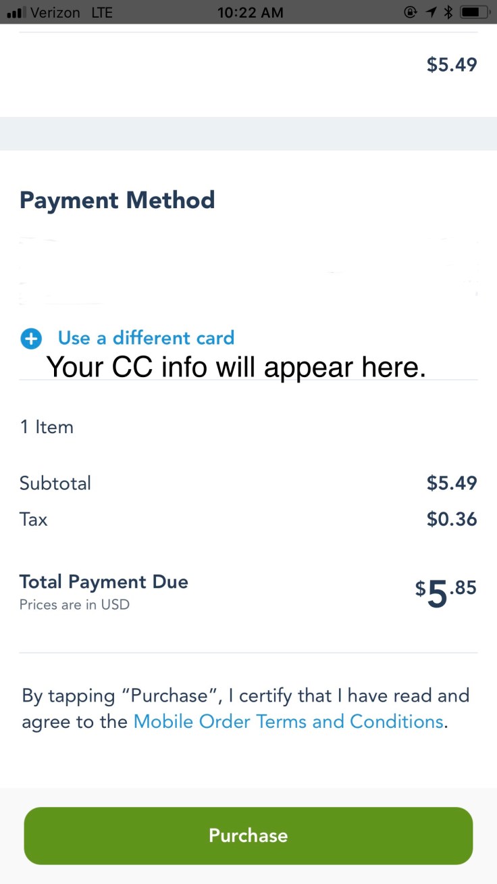Tap the blue plus circle icon

coord(30,339)
